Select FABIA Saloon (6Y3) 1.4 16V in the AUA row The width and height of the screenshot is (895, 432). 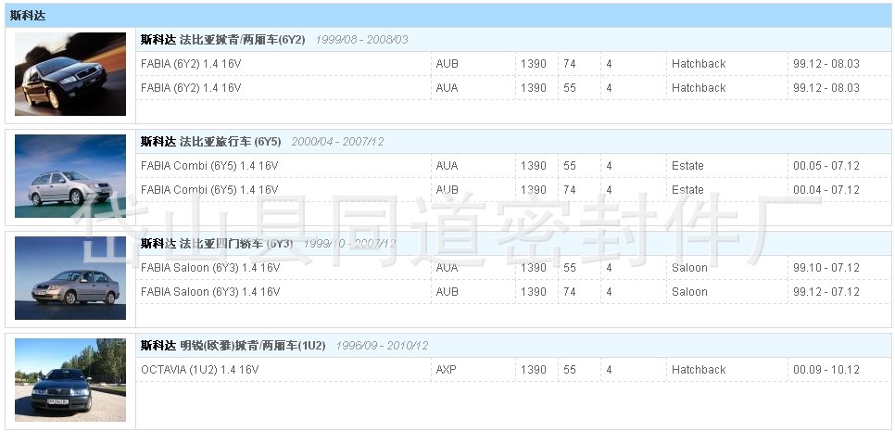click(210, 267)
